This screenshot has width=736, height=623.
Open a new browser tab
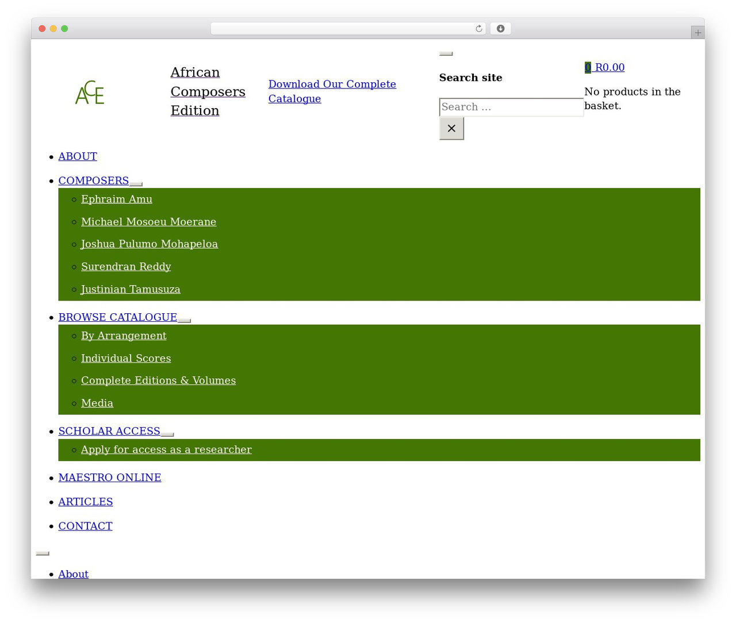tap(697, 33)
